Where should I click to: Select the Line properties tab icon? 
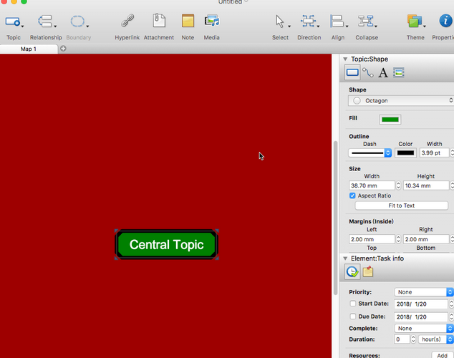(x=368, y=72)
